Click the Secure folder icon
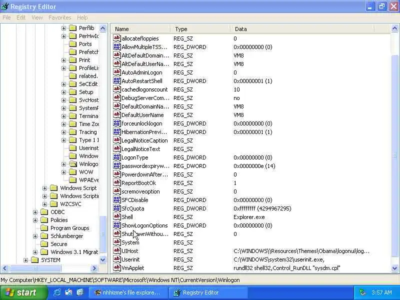The height and width of the screenshot is (300, 400). point(44,244)
